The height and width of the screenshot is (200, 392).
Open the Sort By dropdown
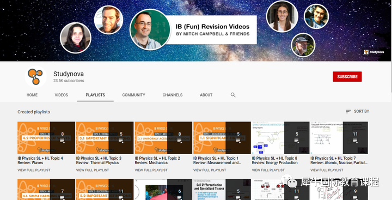pos(358,111)
